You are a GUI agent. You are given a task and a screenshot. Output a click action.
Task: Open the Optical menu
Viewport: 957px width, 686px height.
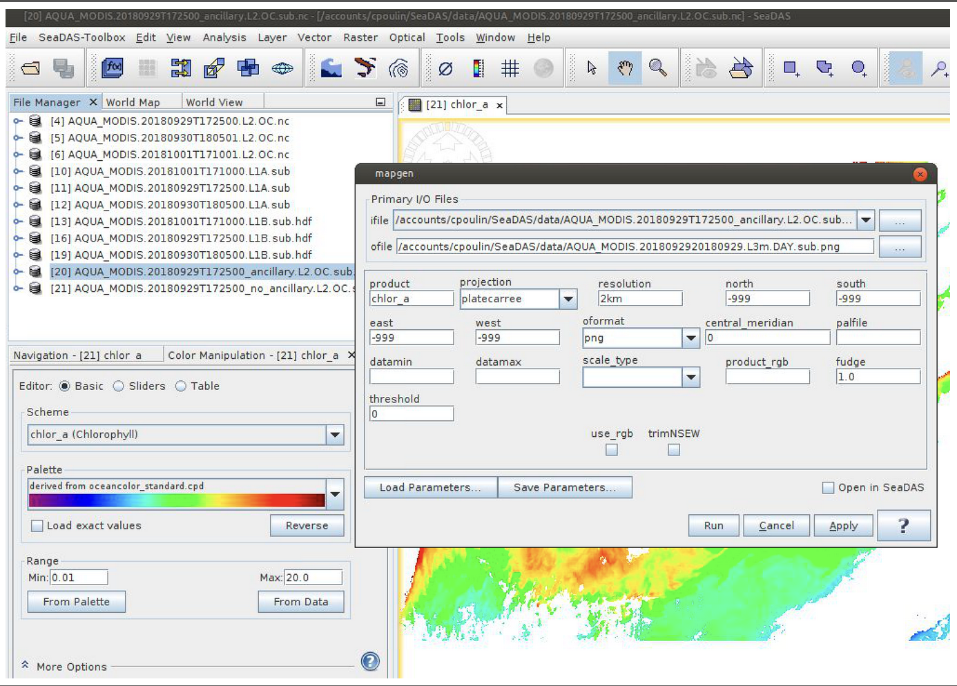coord(407,37)
